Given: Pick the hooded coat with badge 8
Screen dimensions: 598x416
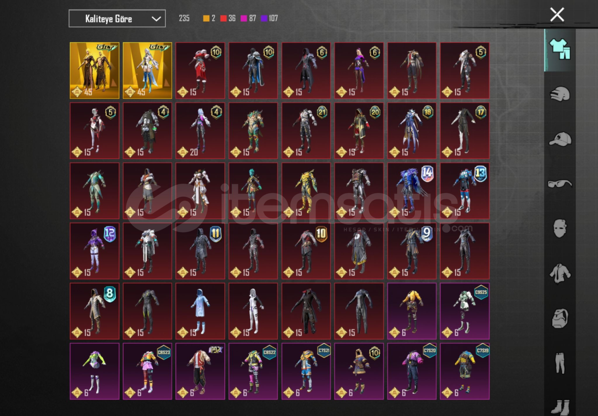Looking at the screenshot, I should (x=95, y=311).
